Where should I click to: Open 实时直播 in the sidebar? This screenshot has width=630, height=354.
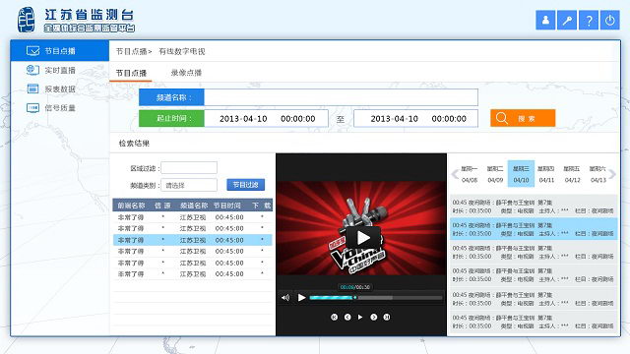[x=60, y=70]
